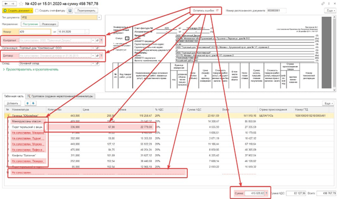Select Реализация direction toggle
This screenshot has width=340, height=199.
pos(49,24)
